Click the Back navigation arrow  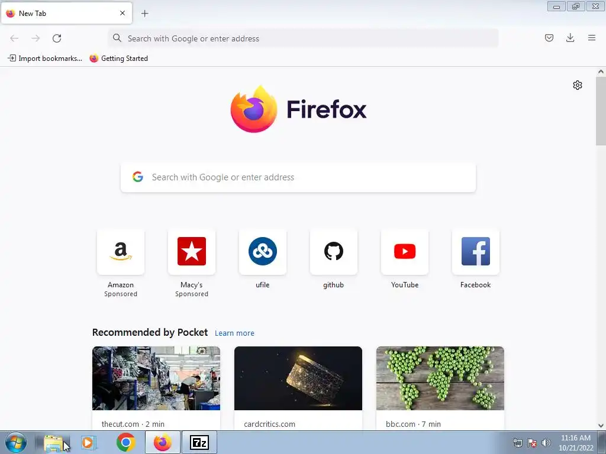(x=14, y=38)
